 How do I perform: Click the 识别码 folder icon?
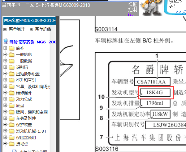[11, 67]
